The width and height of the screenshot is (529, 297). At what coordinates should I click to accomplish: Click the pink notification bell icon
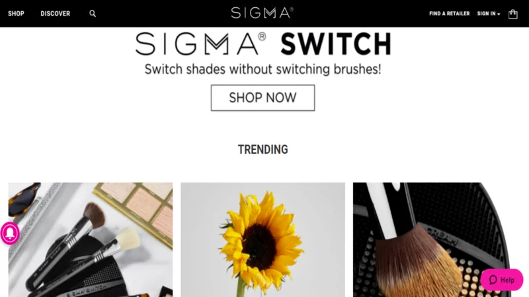tap(10, 233)
